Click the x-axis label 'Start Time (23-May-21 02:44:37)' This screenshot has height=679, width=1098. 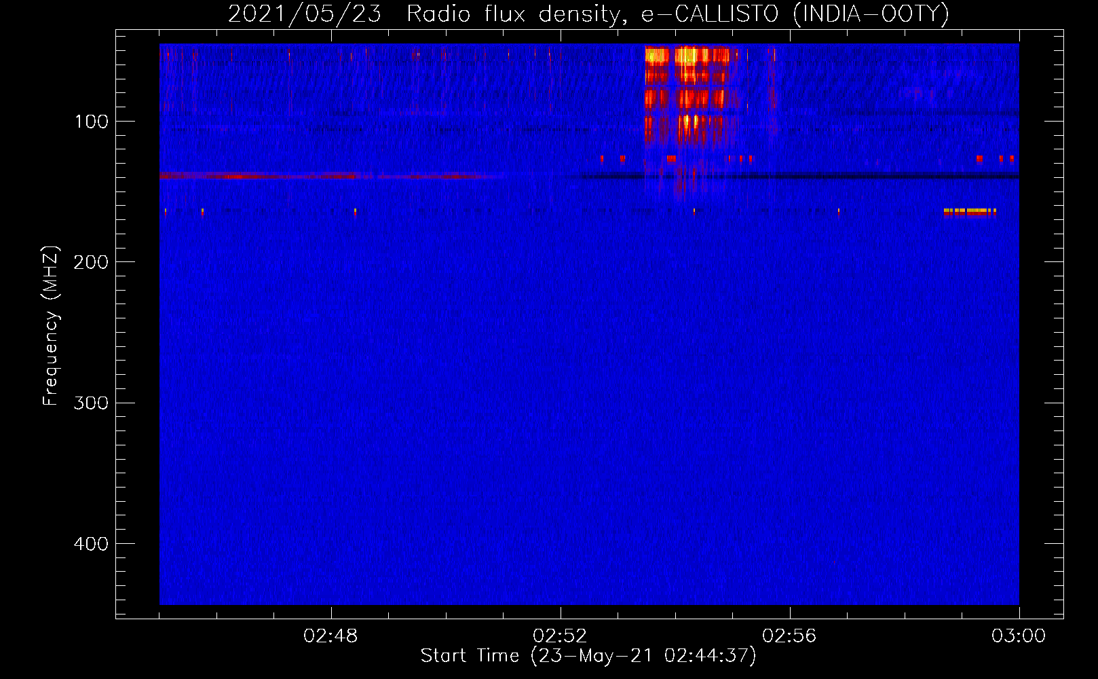[588, 656]
